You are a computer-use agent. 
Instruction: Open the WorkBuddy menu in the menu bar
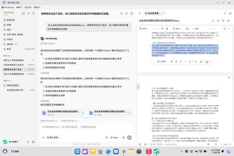(8, 7)
